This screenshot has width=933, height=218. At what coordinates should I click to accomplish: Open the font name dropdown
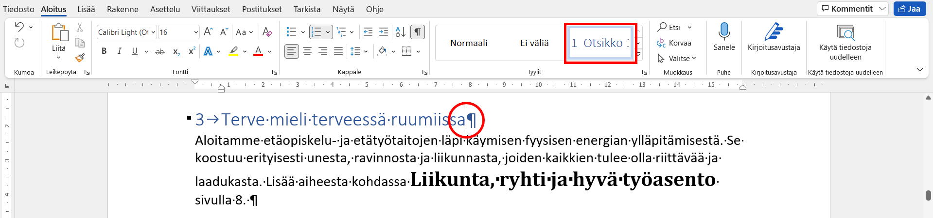(x=153, y=32)
